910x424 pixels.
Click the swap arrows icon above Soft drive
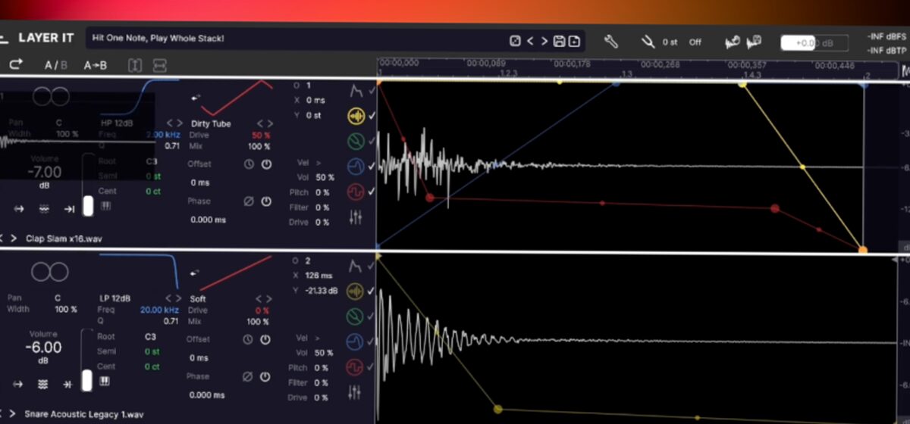click(x=196, y=273)
